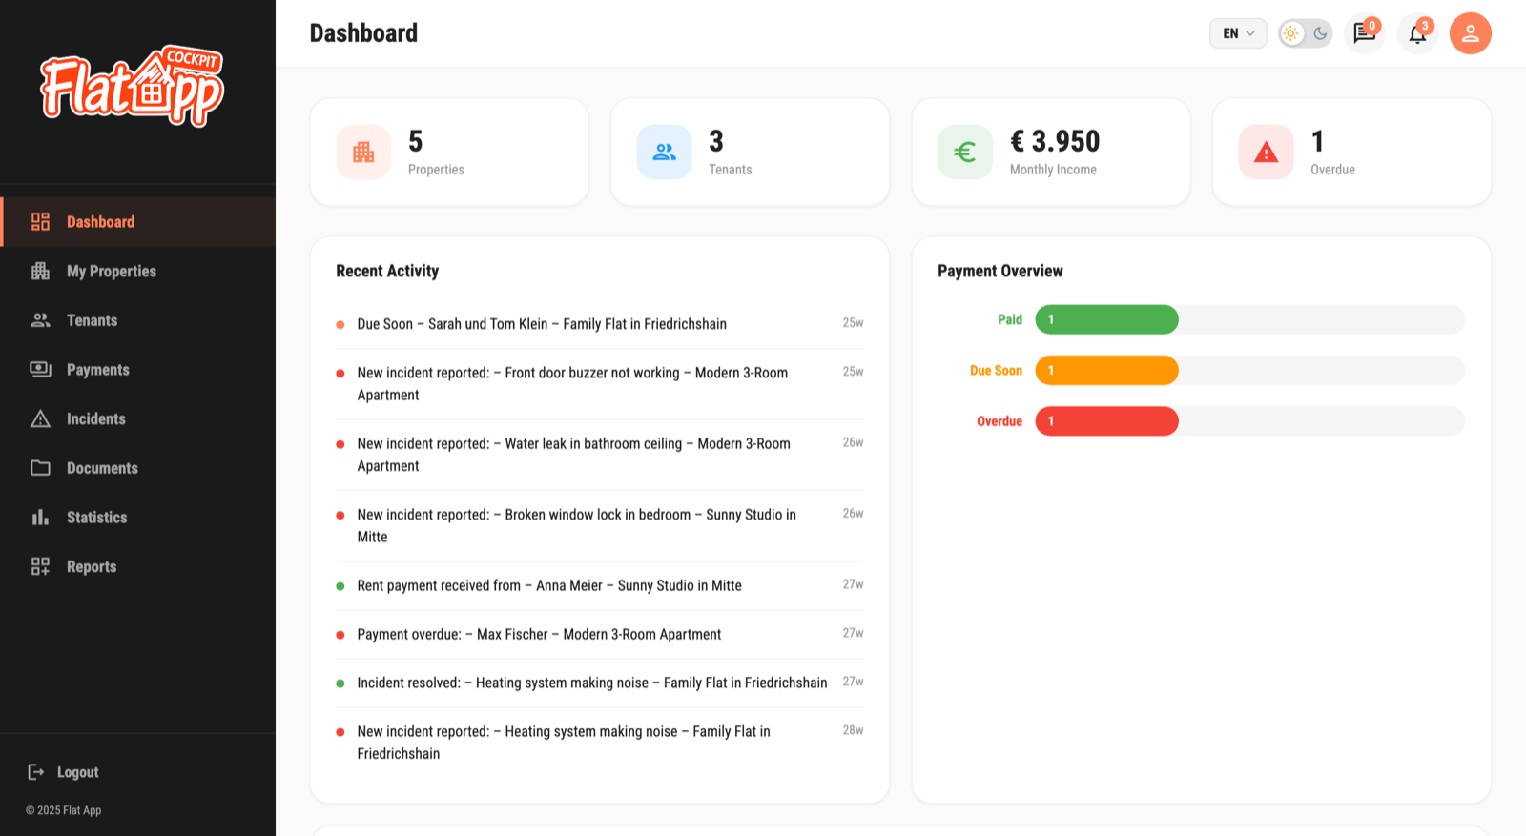Image resolution: width=1526 pixels, height=836 pixels.
Task: Open the messages chat icon
Action: tap(1365, 33)
